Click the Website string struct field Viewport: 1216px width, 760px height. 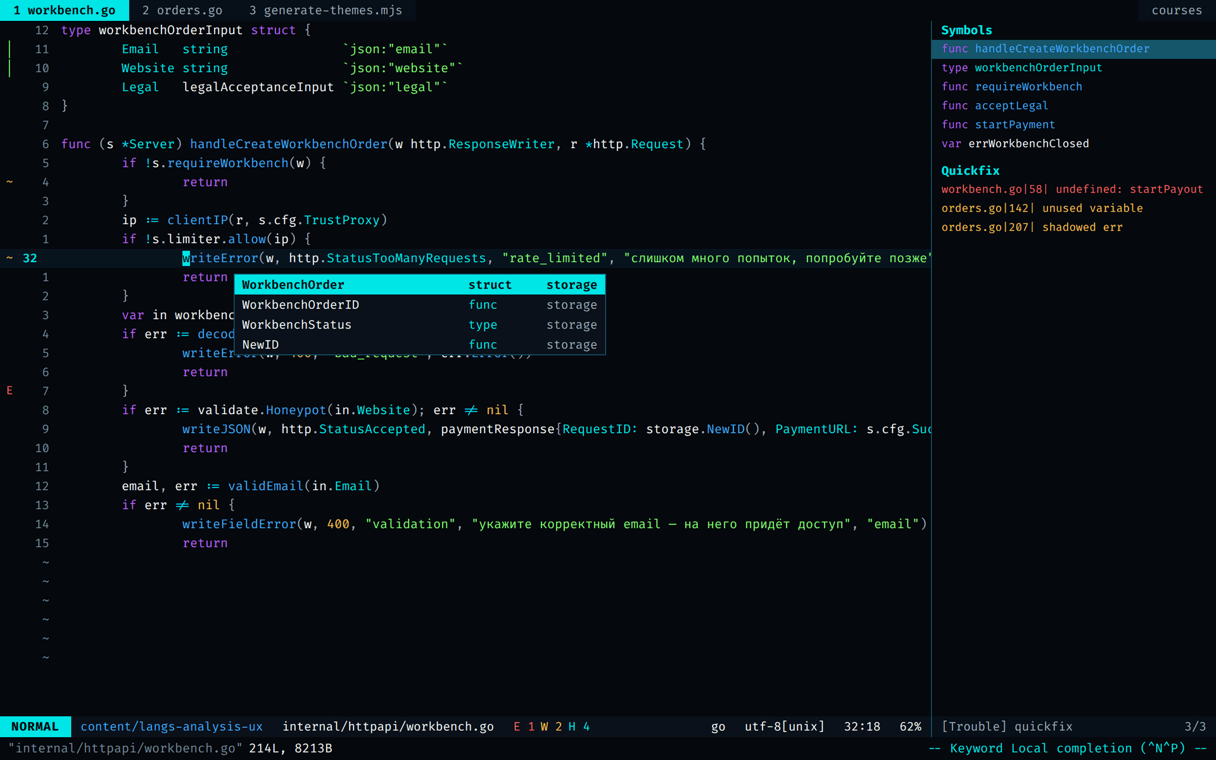tap(175, 68)
